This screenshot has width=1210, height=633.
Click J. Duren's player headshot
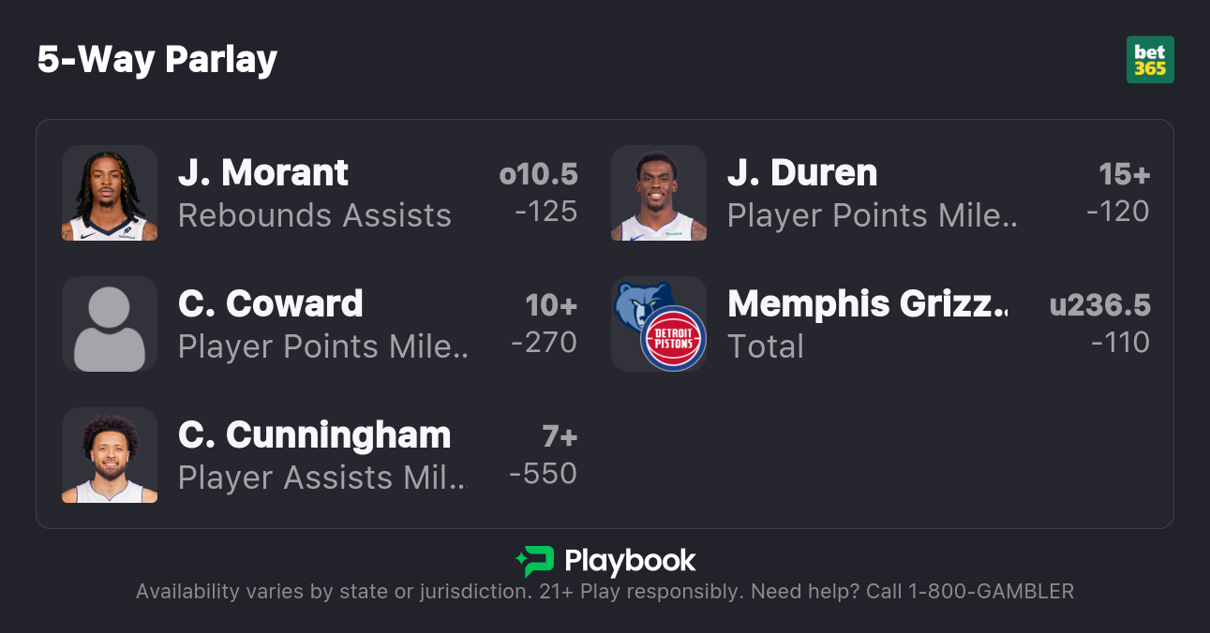[659, 193]
